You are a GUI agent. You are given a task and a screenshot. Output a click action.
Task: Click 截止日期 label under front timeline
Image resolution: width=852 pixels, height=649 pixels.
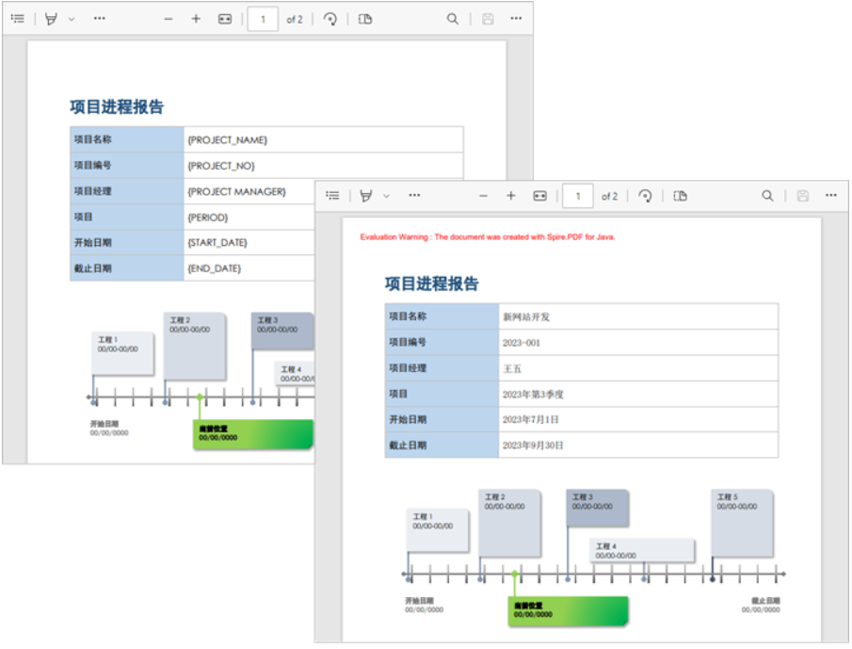(765, 601)
